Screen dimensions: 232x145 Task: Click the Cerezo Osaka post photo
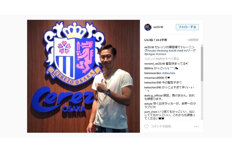(x=83, y=76)
